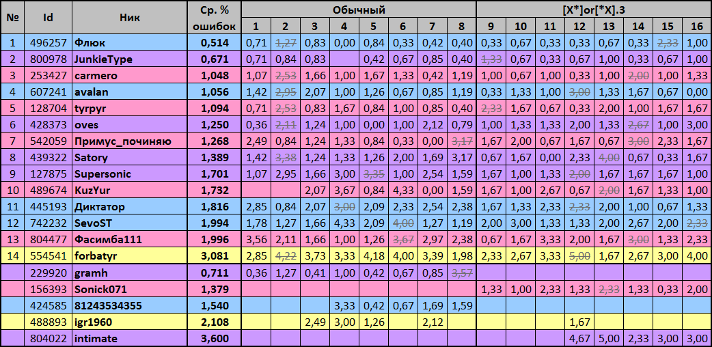Click average error value 1,268
This screenshot has width=712, height=347.
[x=215, y=141]
